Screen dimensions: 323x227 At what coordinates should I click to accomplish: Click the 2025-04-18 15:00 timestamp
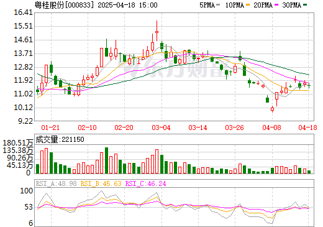127,5
